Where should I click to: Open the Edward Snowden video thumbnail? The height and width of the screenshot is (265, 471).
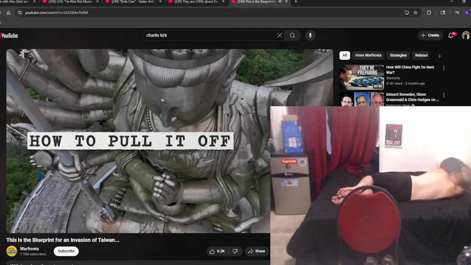click(x=362, y=99)
